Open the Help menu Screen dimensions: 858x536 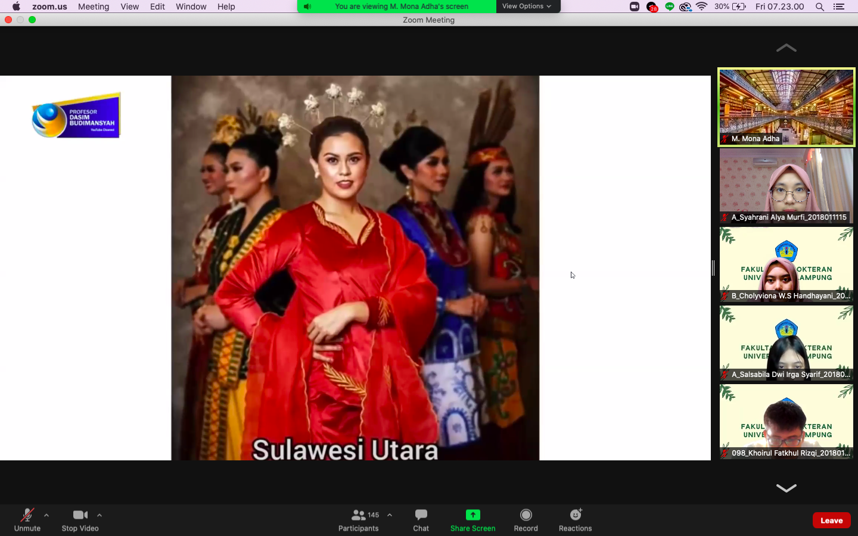coord(226,7)
